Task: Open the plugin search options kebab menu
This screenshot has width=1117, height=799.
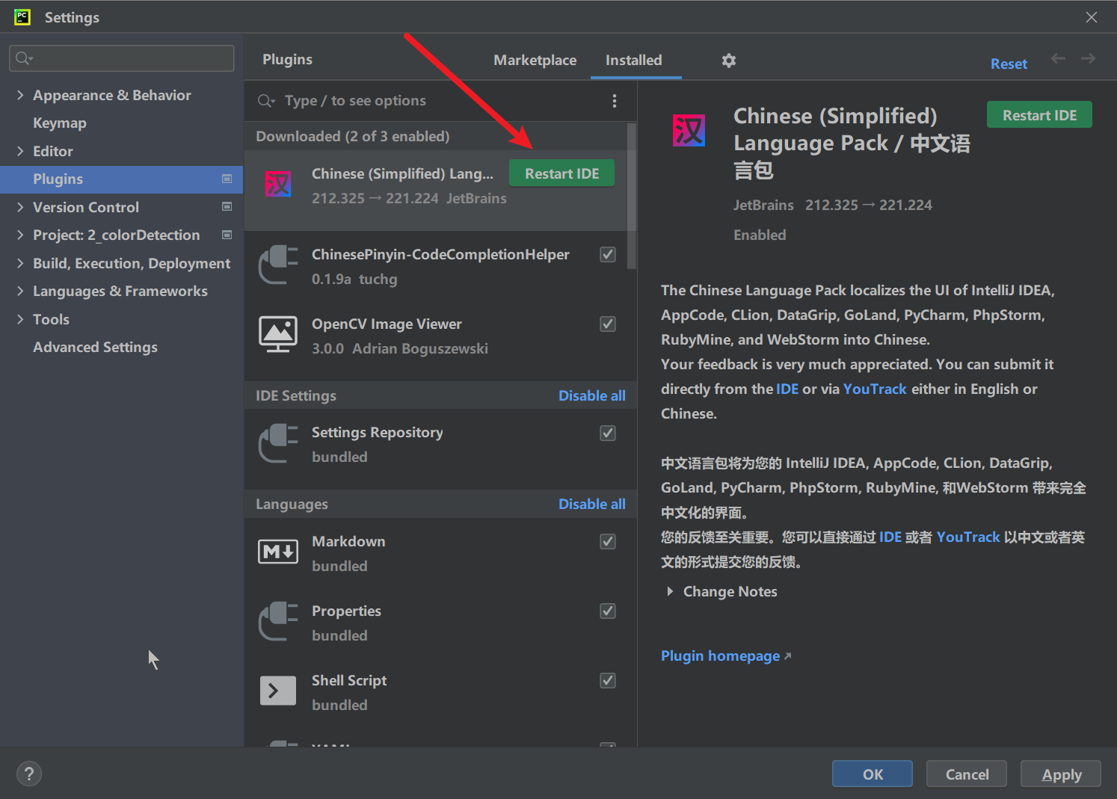Action: (x=615, y=101)
